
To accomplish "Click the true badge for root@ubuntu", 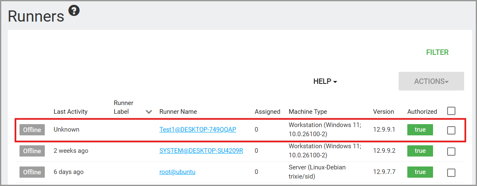I will [420, 172].
